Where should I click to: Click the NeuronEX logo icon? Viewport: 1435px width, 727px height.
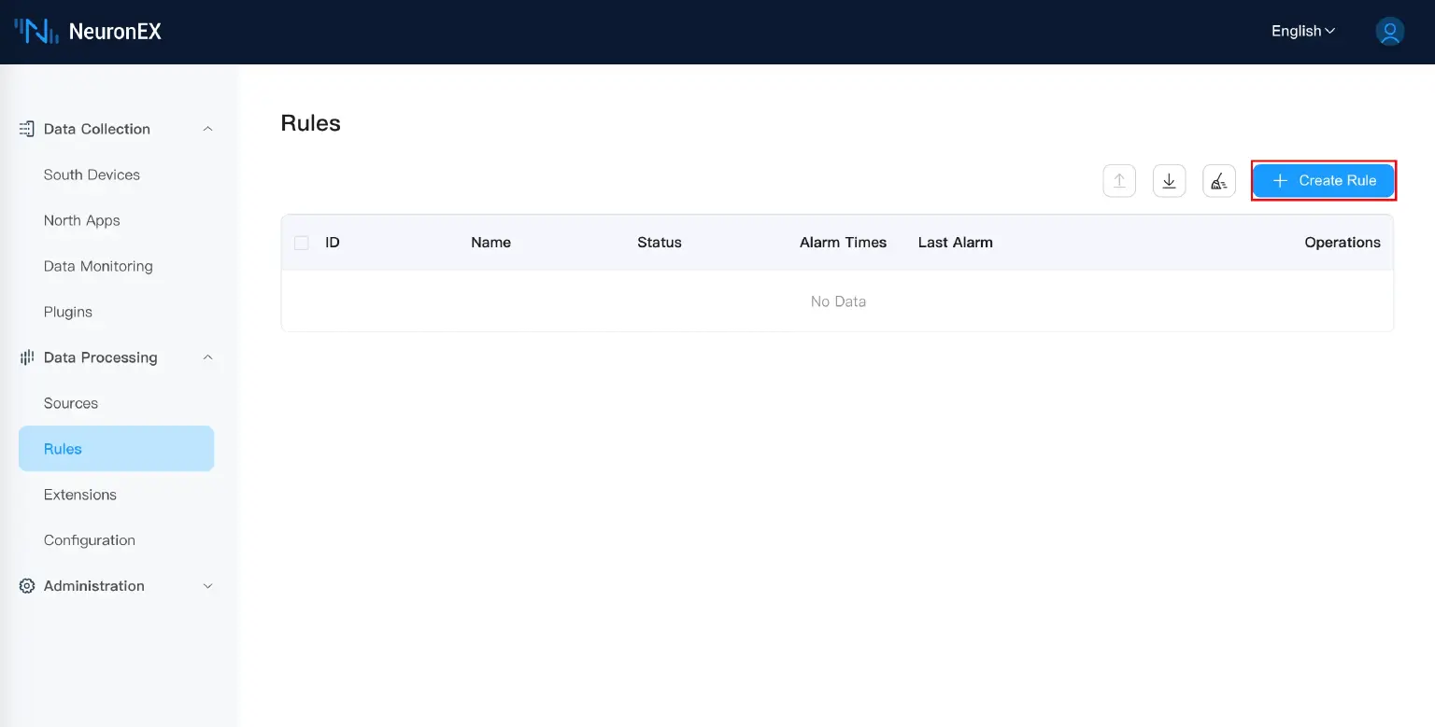click(x=36, y=31)
